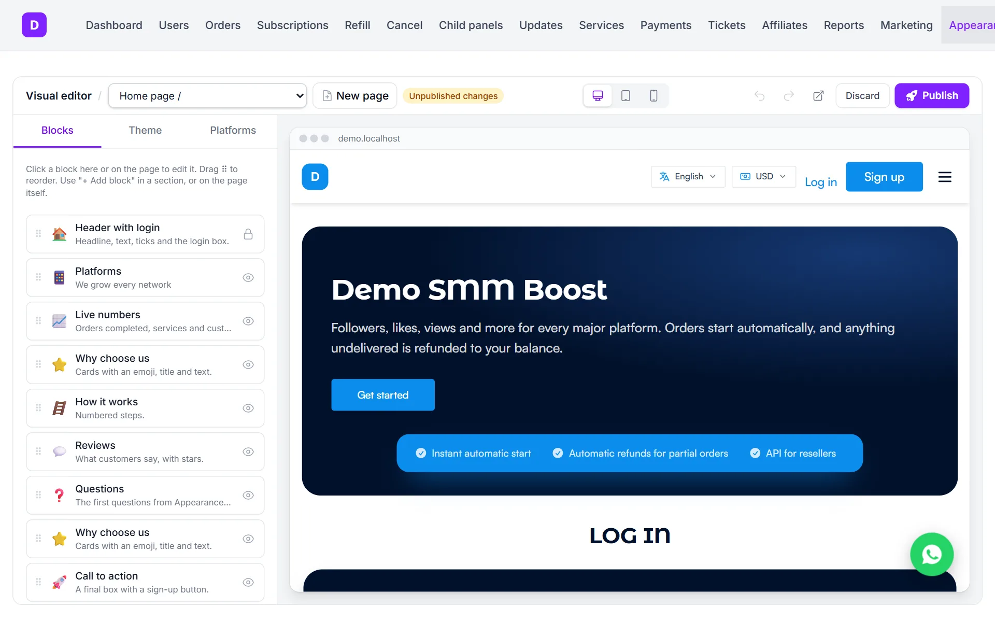
Task: Click the Demo SMM Boost headline
Action: point(469,290)
